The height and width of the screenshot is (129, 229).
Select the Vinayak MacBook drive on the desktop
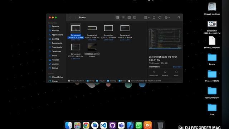pos(212,7)
